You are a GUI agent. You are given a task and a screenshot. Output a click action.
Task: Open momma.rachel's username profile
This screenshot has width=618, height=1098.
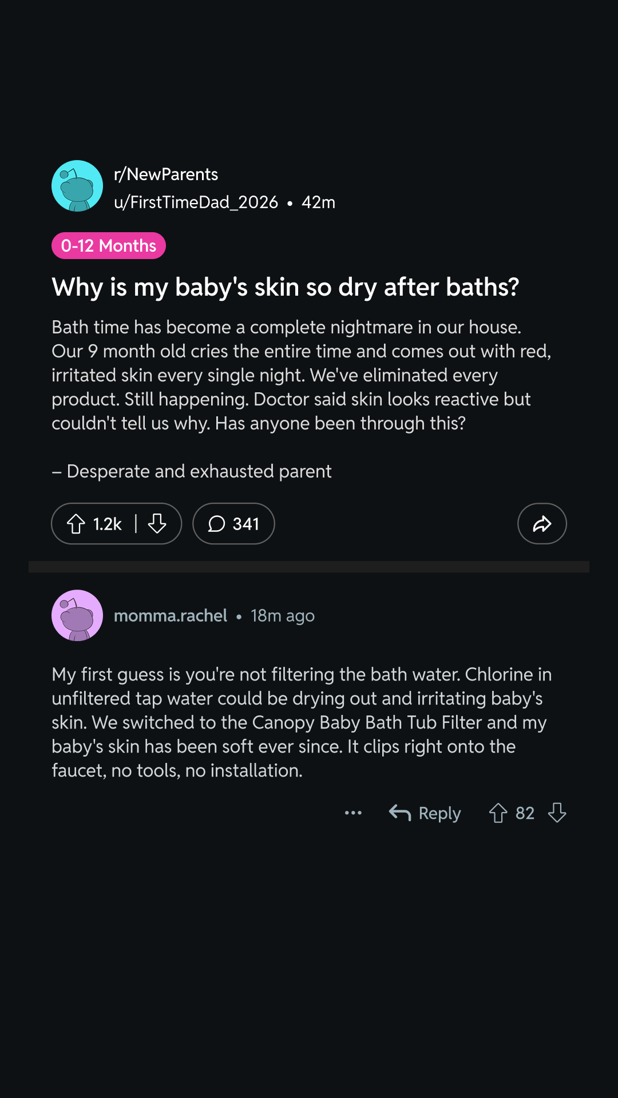tap(171, 615)
